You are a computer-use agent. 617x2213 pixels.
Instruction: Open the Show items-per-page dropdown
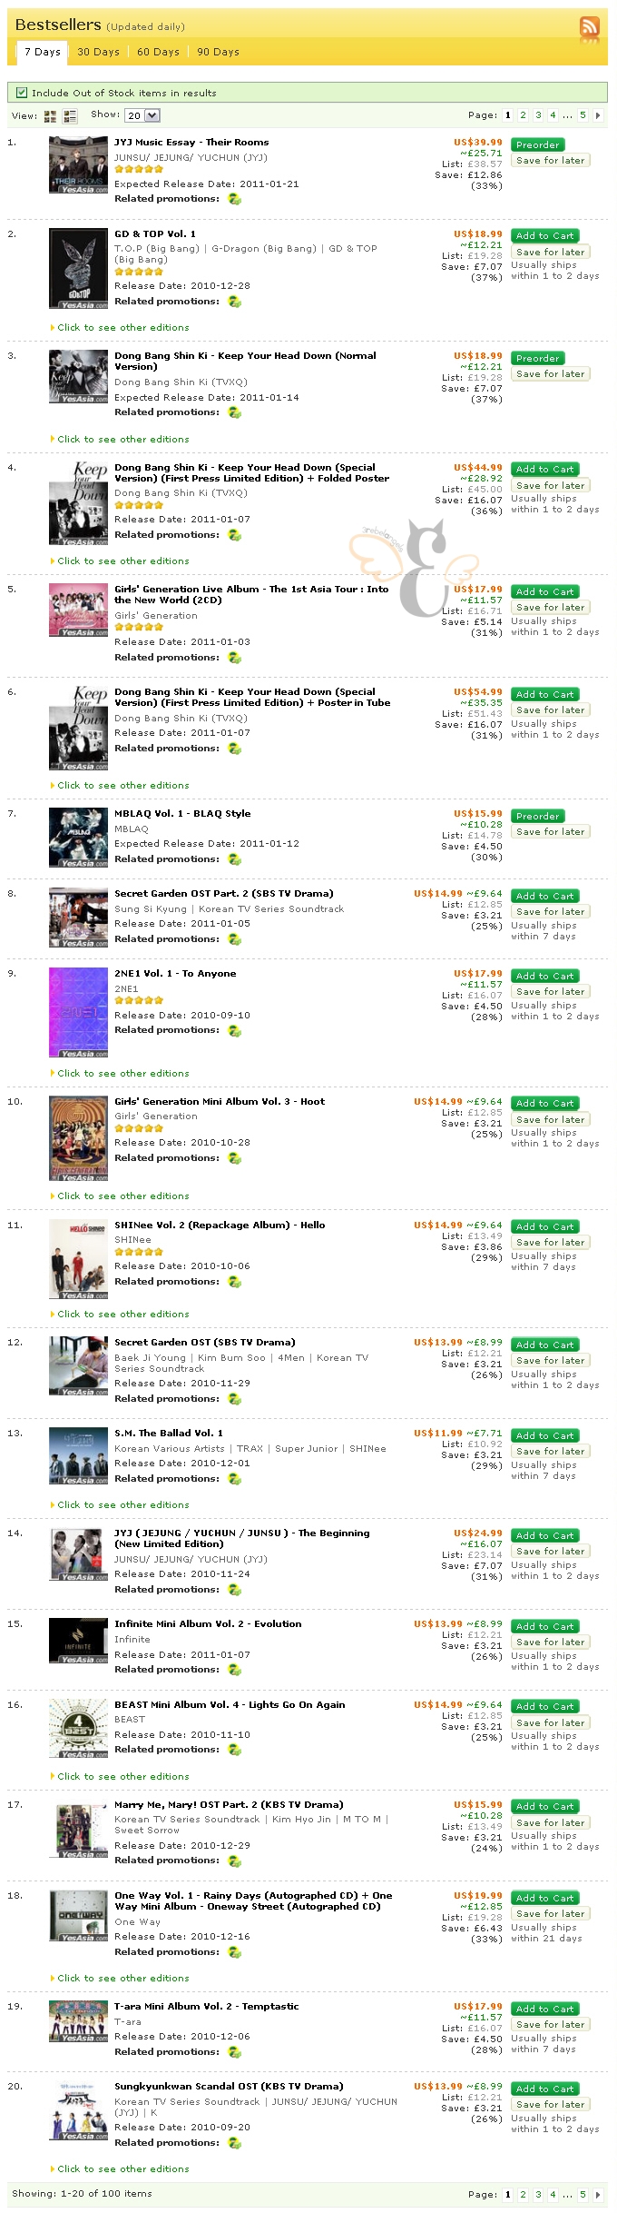[x=142, y=115]
